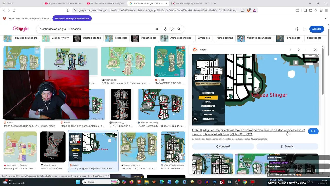Click the share page icon in the address bar
This screenshot has height=186, width=330.
coord(242,10)
